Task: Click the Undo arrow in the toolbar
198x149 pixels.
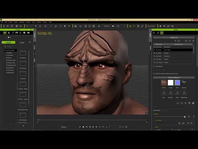Action: coord(27,26)
